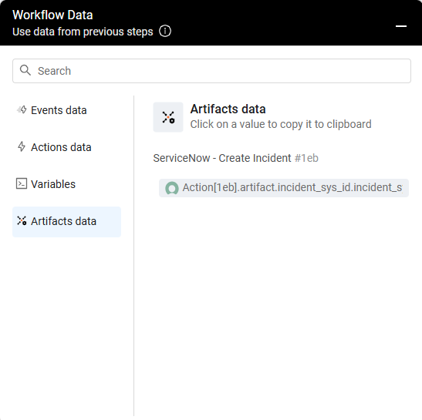Image resolution: width=422 pixels, height=420 pixels.
Task: Click the Workflow Data title
Action: click(52, 15)
